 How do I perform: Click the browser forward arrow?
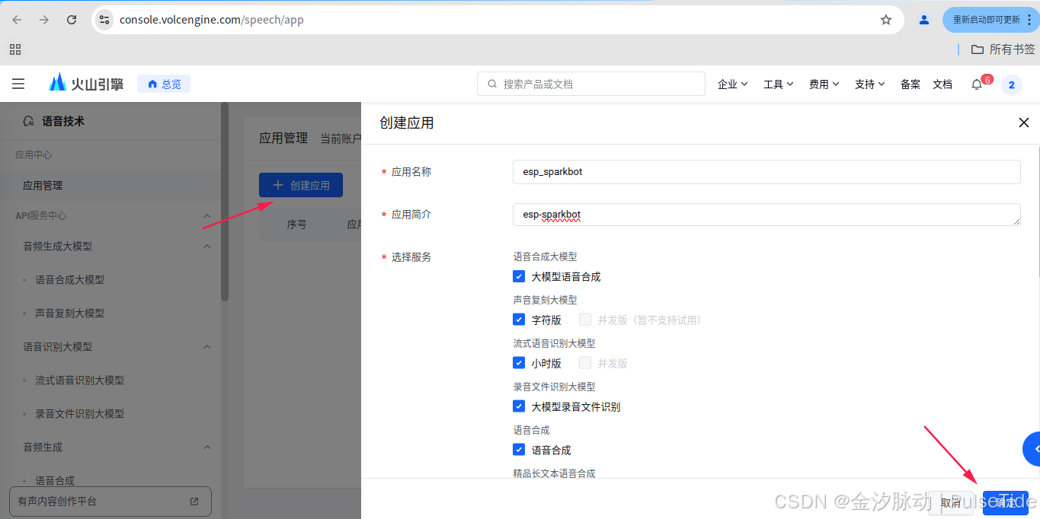point(44,20)
